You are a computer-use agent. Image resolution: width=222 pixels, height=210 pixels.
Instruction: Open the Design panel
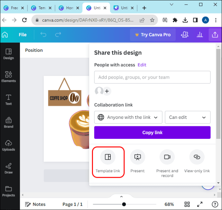8,54
